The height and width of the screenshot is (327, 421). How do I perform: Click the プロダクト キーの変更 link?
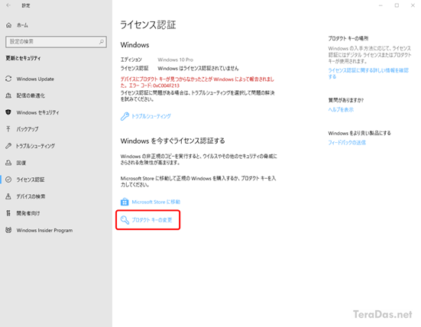(x=152, y=220)
